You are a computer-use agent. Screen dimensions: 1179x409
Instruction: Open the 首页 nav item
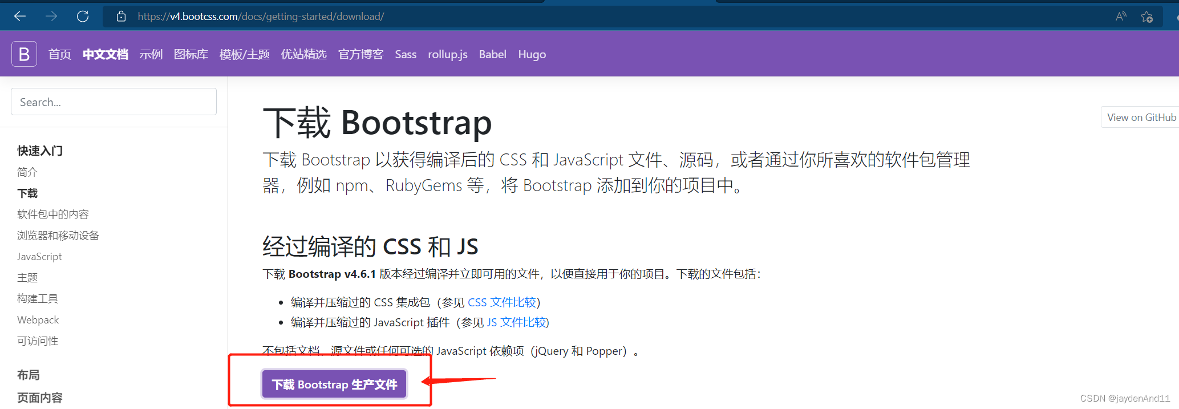[x=60, y=54]
